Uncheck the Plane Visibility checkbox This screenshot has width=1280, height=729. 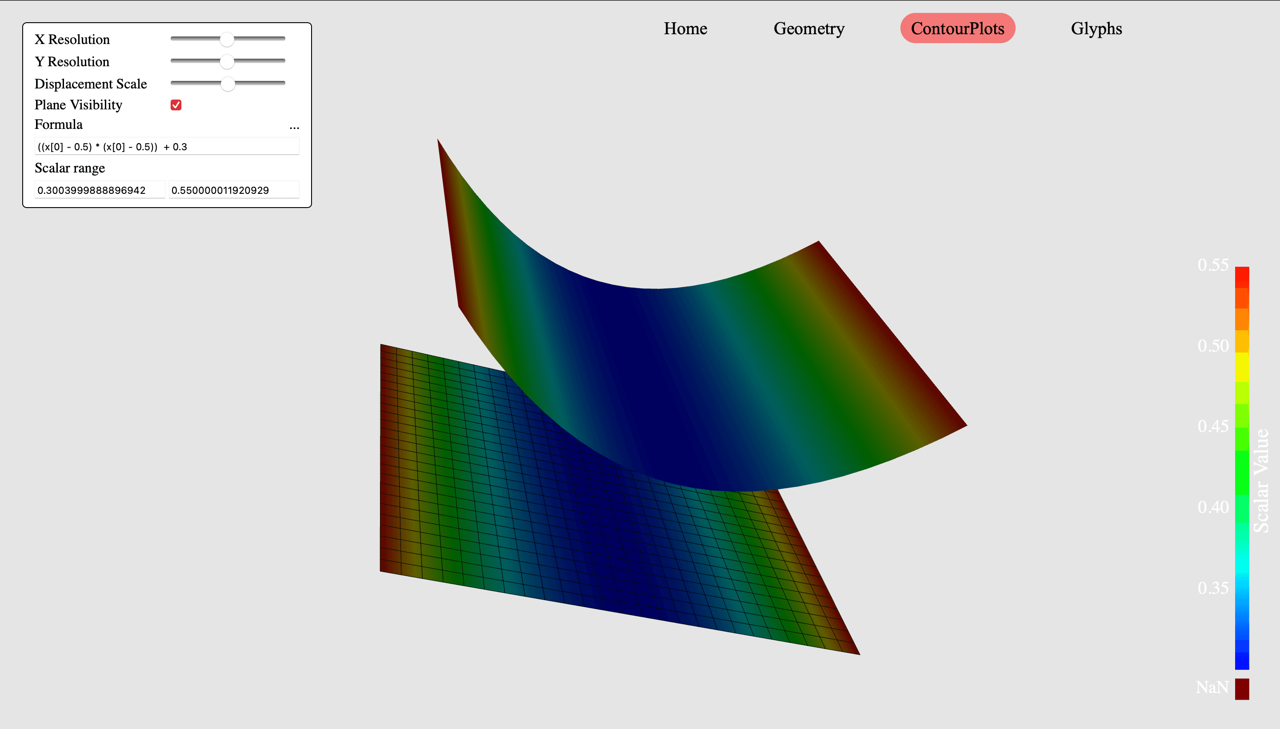[x=176, y=104]
